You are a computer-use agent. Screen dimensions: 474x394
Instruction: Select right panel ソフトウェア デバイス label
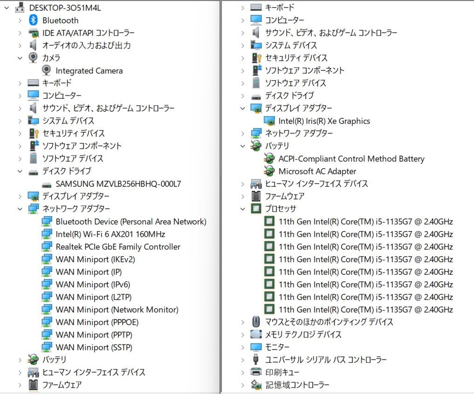click(x=295, y=83)
